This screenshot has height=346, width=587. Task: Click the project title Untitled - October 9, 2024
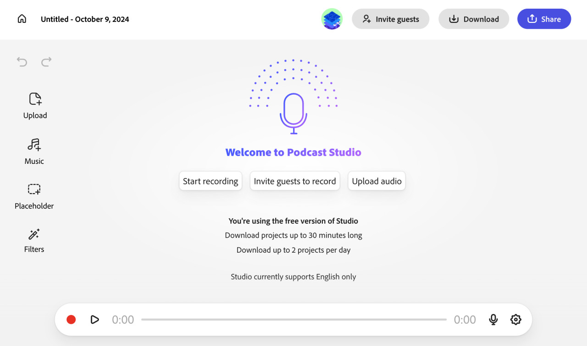pyautogui.click(x=85, y=19)
